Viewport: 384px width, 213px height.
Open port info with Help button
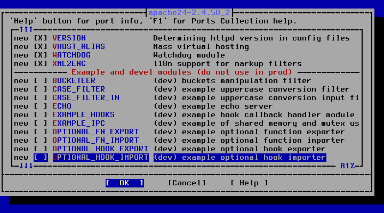point(249,183)
